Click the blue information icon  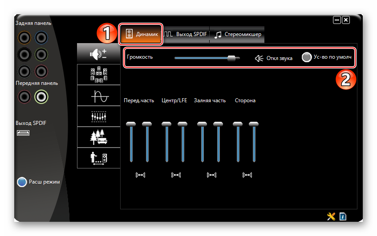[x=343, y=216]
